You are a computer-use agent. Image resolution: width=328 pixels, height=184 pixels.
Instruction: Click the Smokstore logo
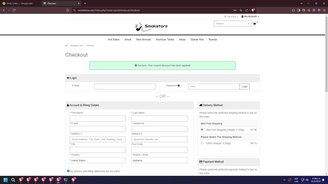tap(151, 27)
